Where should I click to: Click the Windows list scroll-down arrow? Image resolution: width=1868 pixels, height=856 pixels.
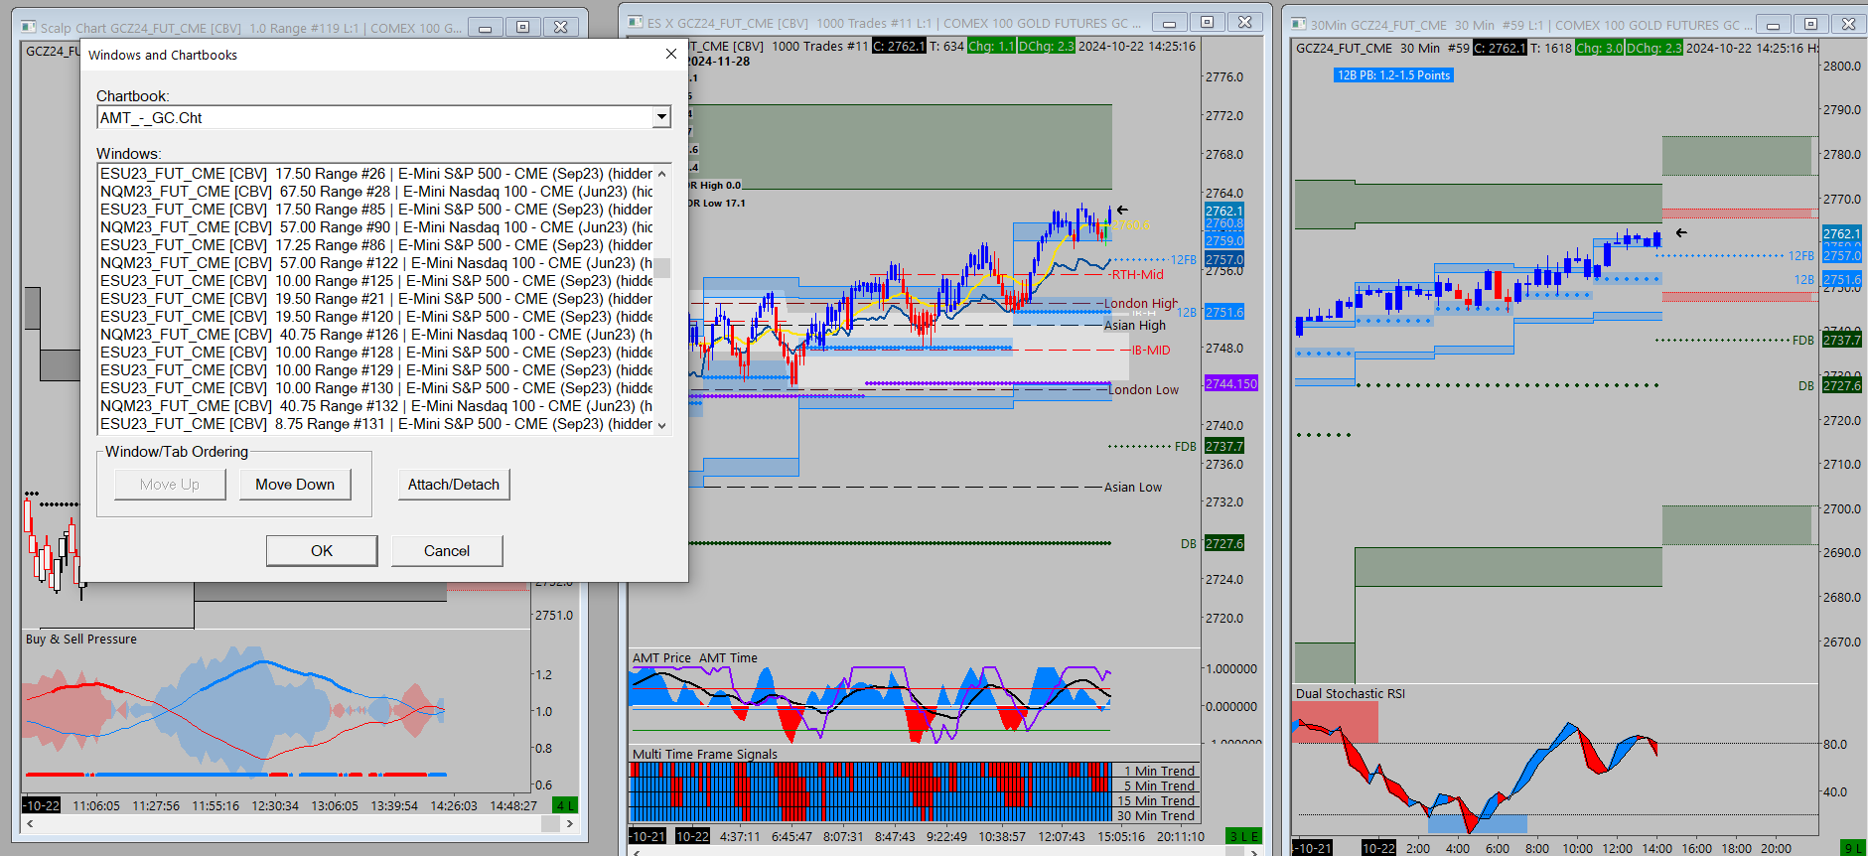(662, 425)
